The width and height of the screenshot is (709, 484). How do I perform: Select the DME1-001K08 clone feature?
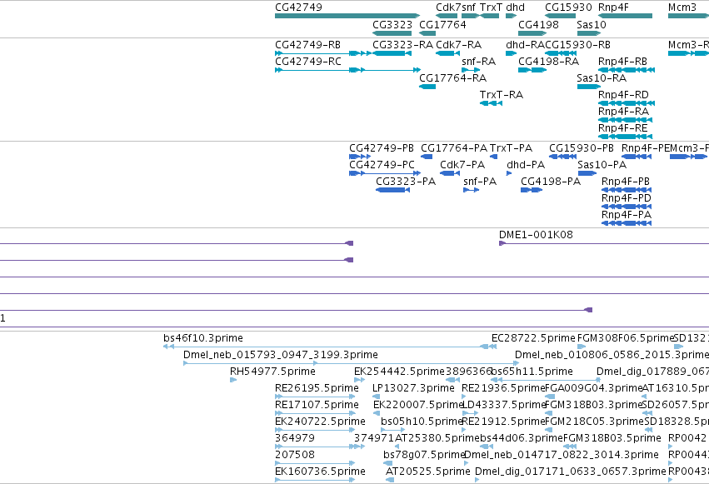pos(604,243)
